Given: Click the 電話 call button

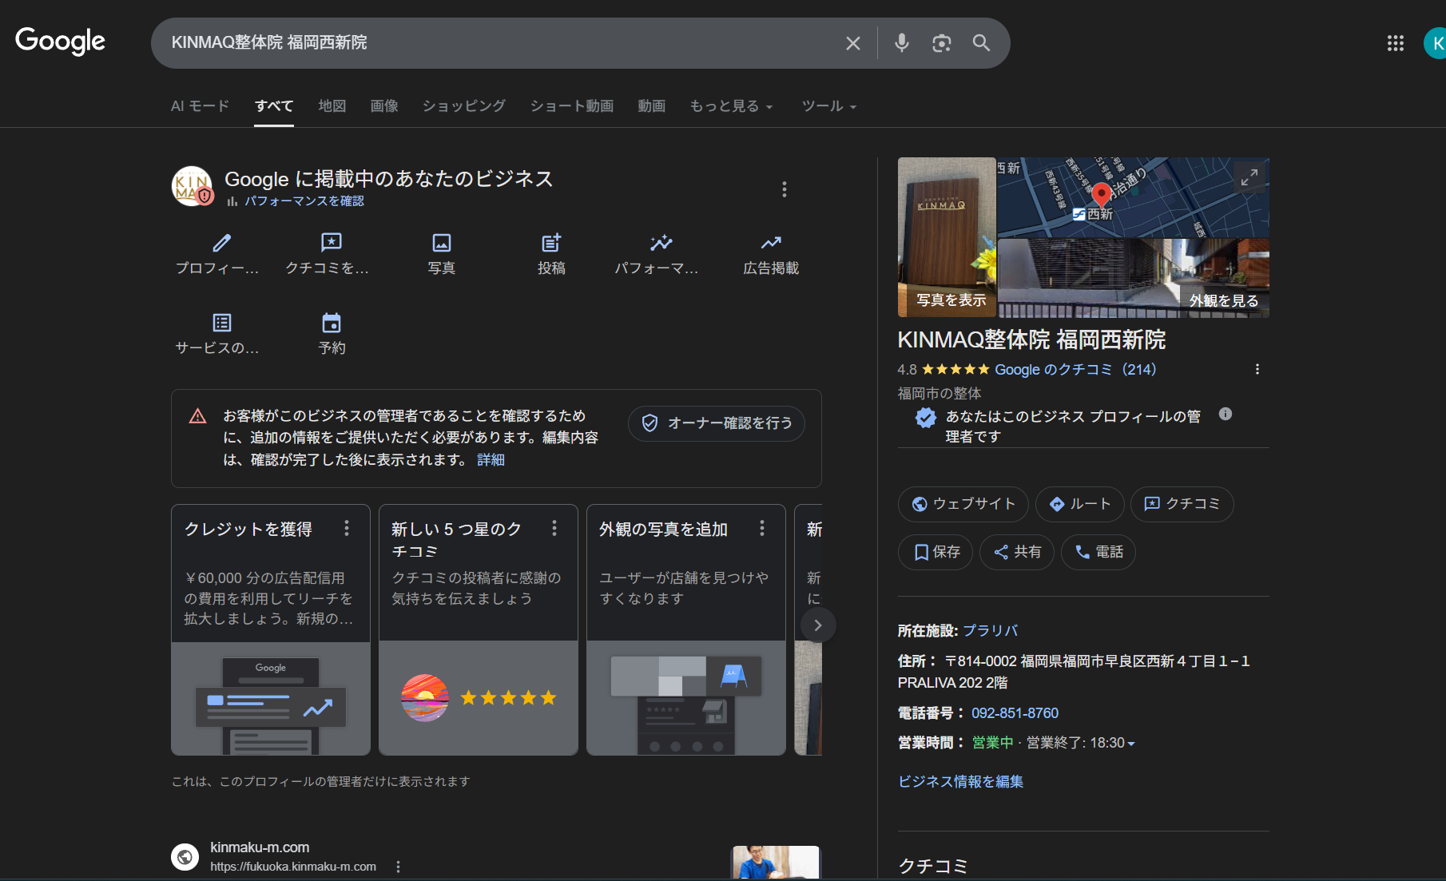Looking at the screenshot, I should point(1098,552).
